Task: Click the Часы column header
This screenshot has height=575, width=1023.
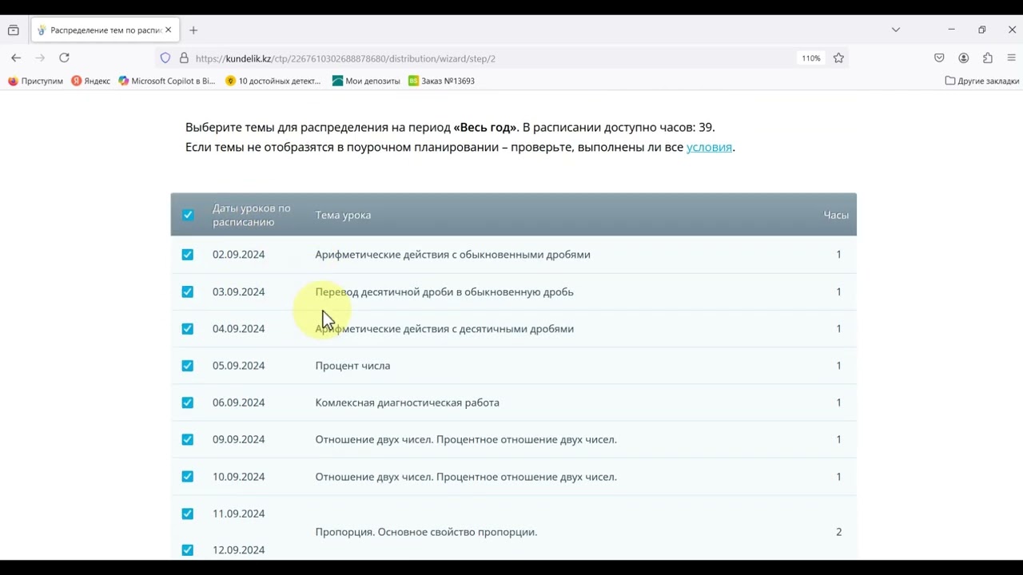Action: pyautogui.click(x=836, y=215)
